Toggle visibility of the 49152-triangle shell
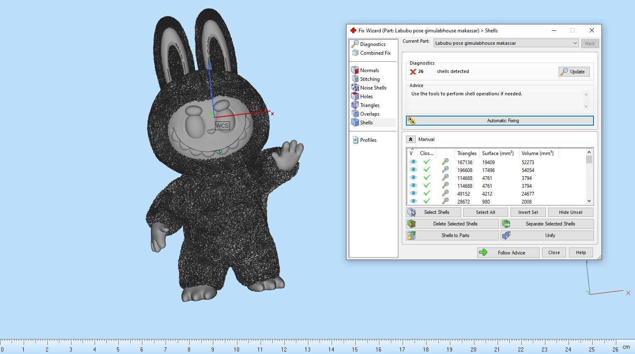 [413, 194]
